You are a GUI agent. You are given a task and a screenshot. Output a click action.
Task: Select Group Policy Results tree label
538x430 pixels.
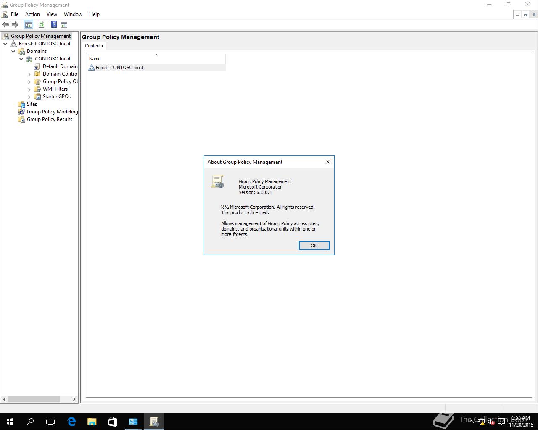click(50, 119)
